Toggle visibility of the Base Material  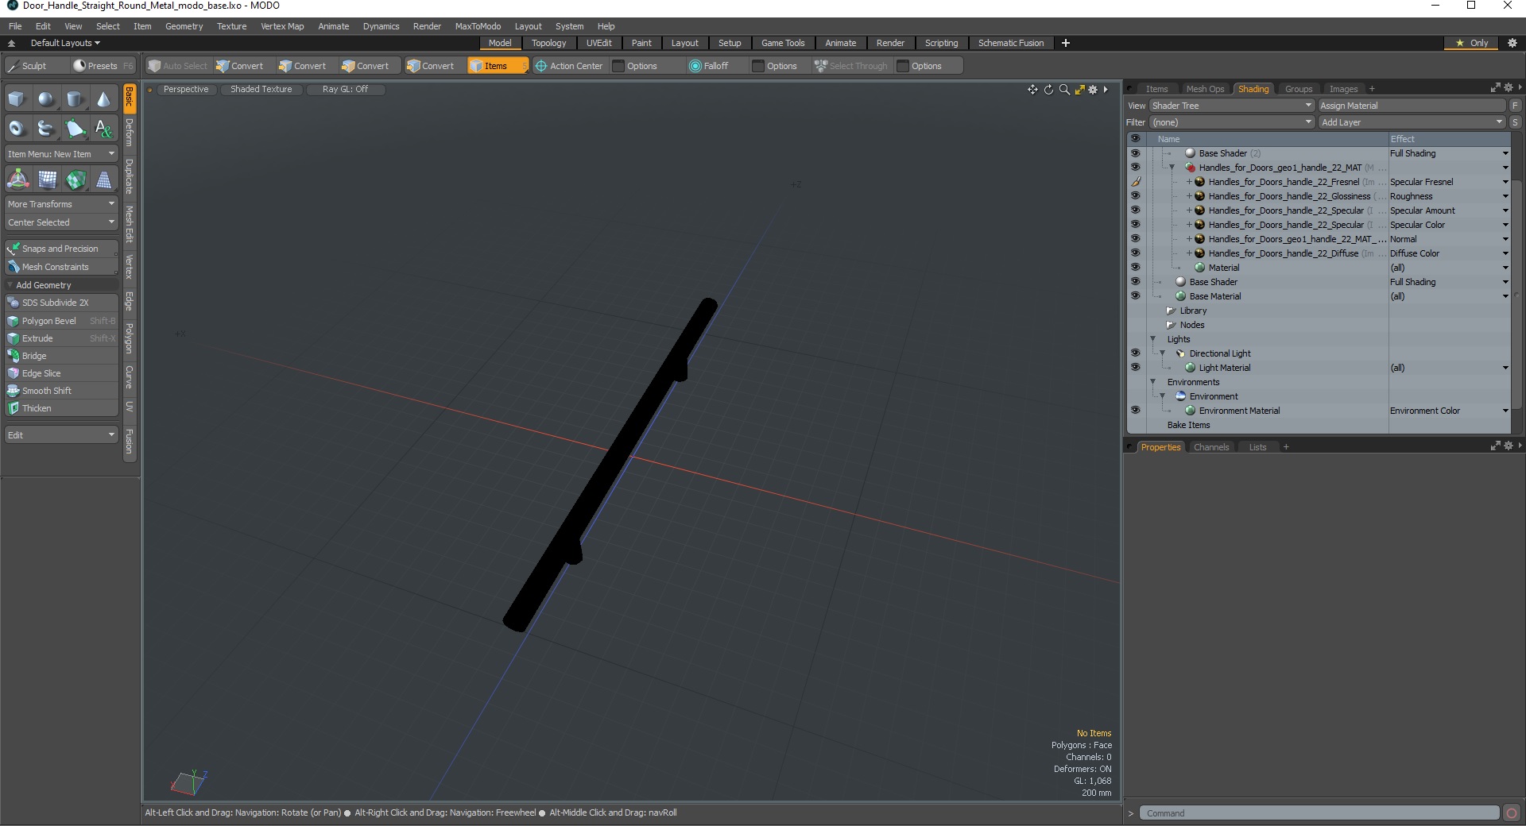(1135, 296)
